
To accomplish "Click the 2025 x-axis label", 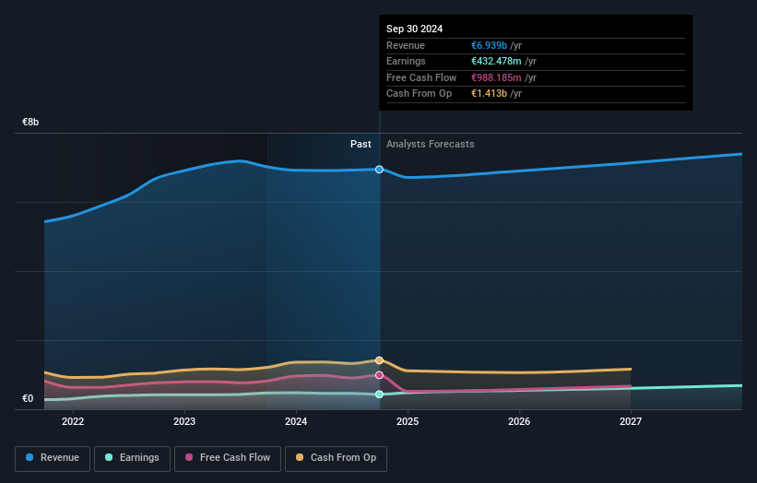I will [x=408, y=421].
